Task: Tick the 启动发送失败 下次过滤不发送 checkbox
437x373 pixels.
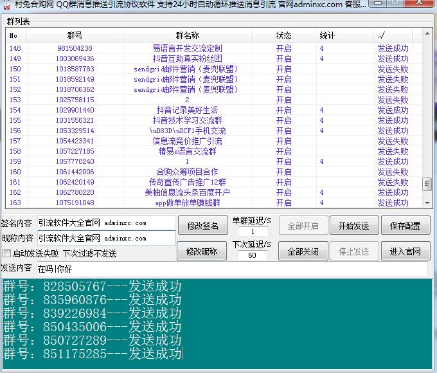Action: (x=6, y=253)
